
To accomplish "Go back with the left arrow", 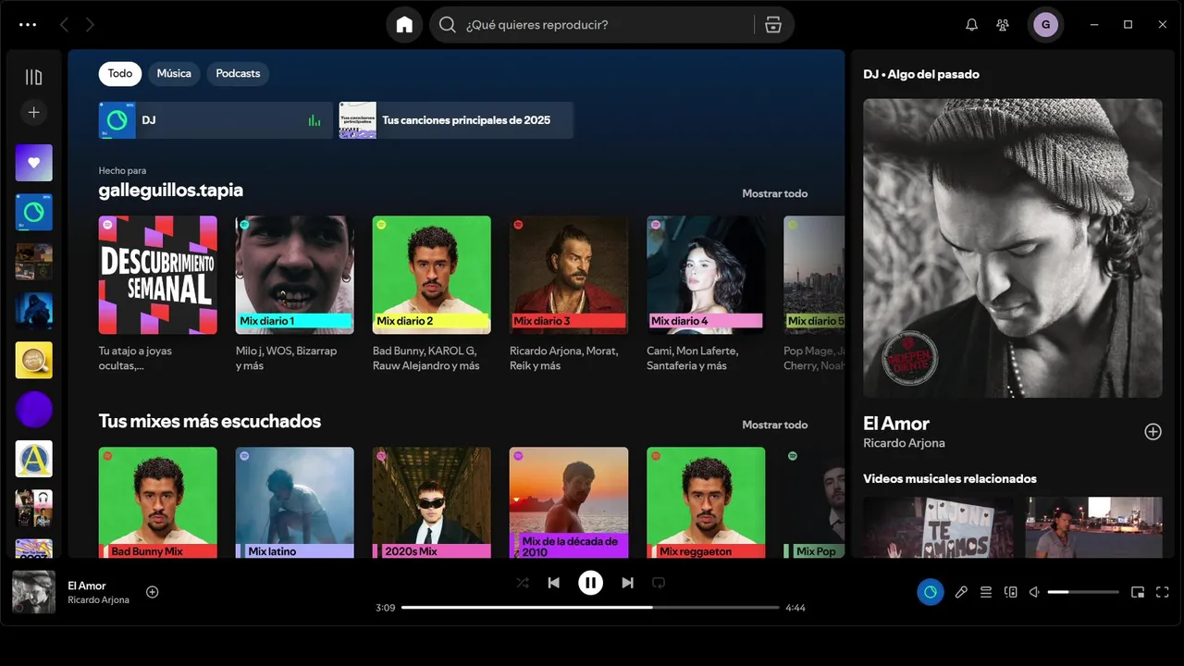I will click(x=64, y=25).
